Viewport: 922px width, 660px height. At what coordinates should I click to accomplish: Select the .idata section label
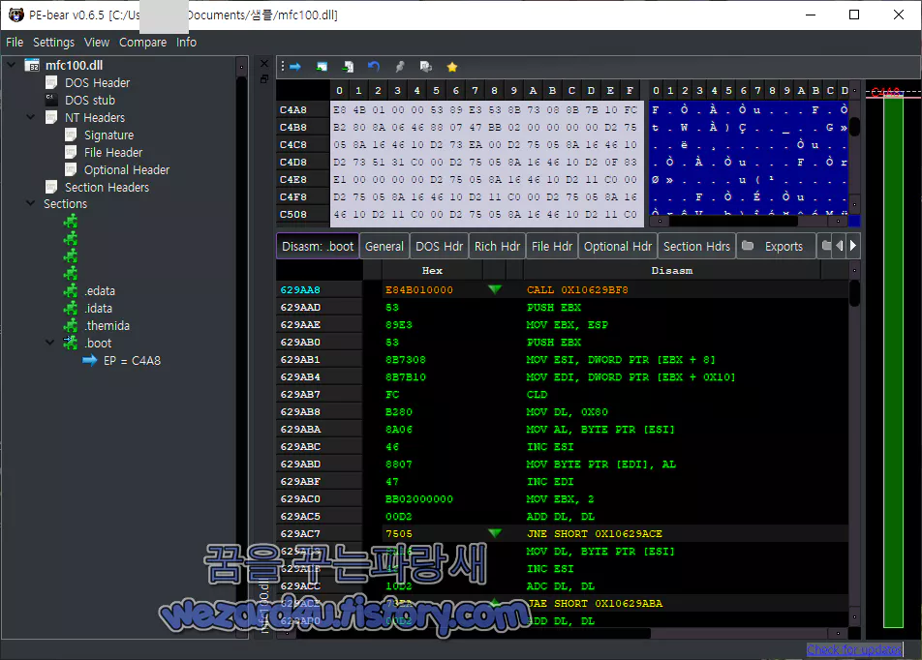(x=98, y=309)
